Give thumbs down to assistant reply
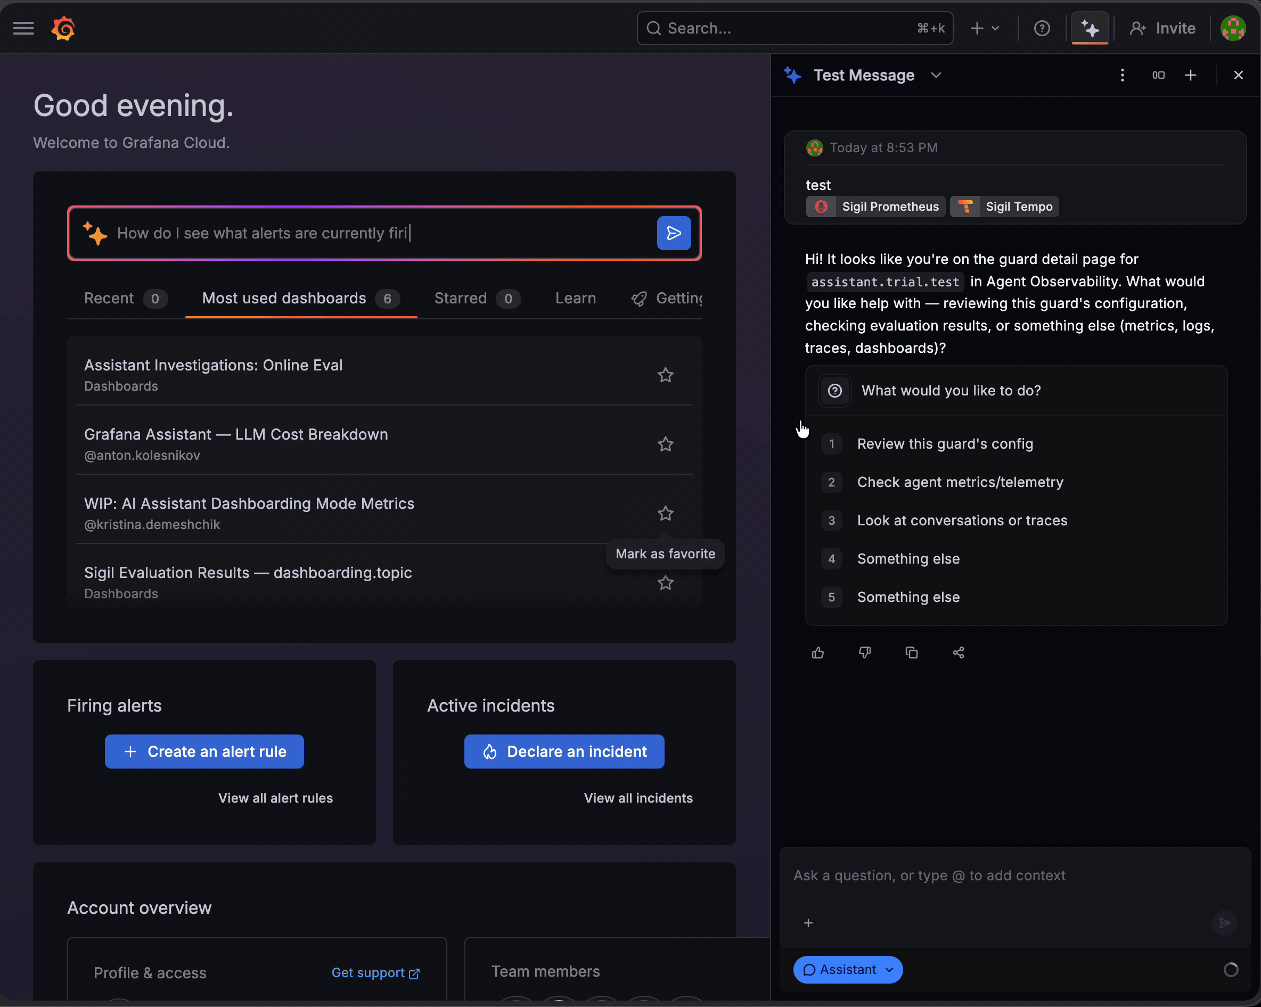This screenshot has height=1007, width=1261. pyautogui.click(x=864, y=652)
